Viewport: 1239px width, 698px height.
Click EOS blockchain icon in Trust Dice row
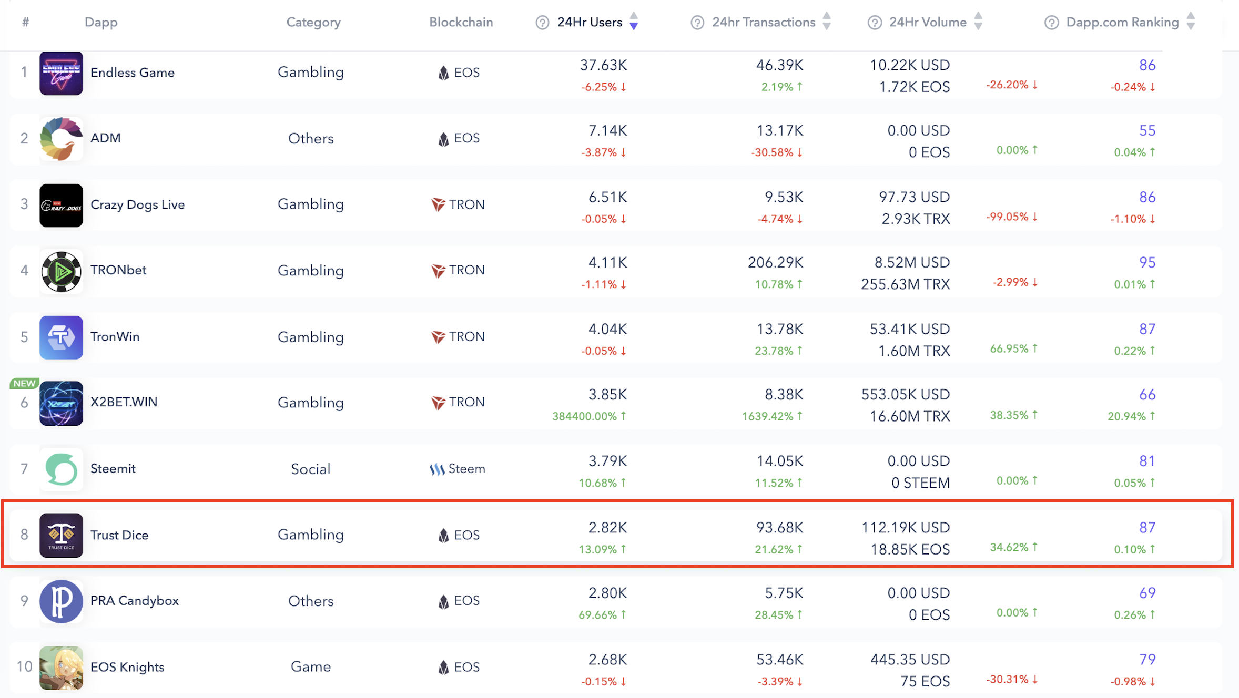point(443,535)
